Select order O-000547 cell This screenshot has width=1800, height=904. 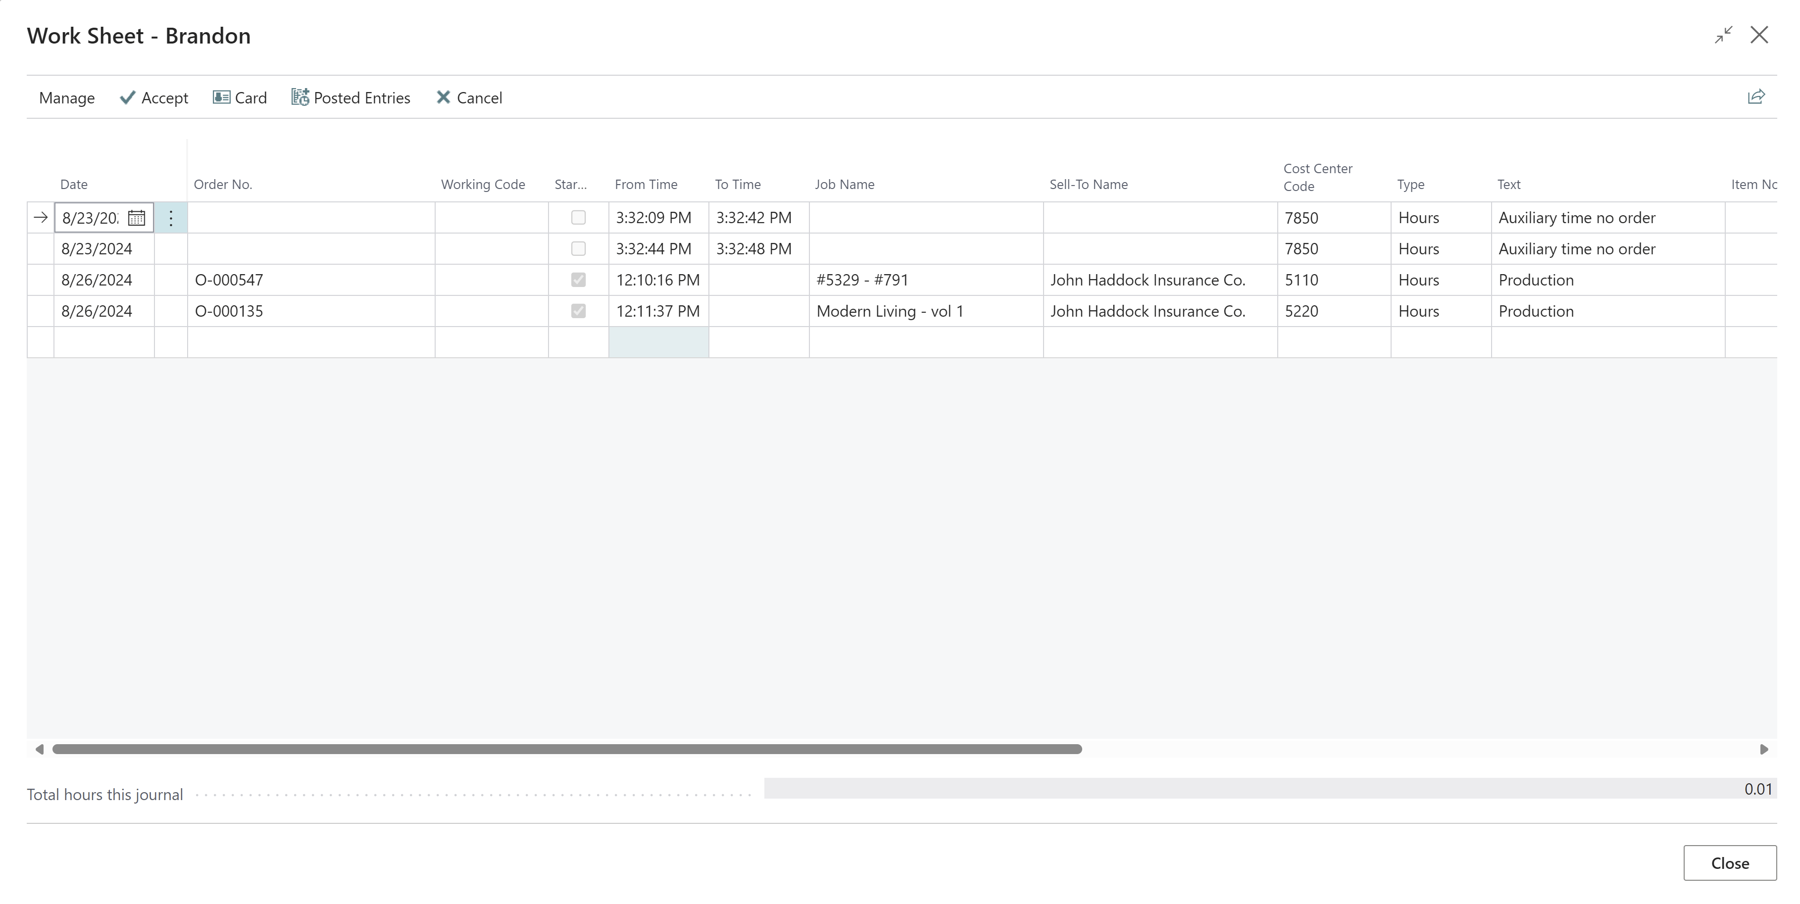coord(311,280)
